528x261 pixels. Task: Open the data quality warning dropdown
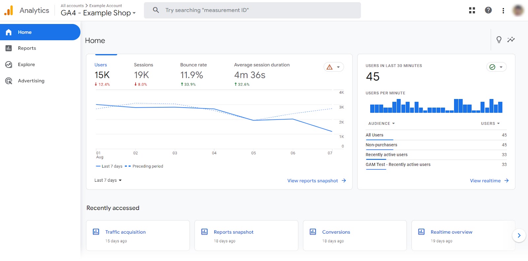pos(334,67)
